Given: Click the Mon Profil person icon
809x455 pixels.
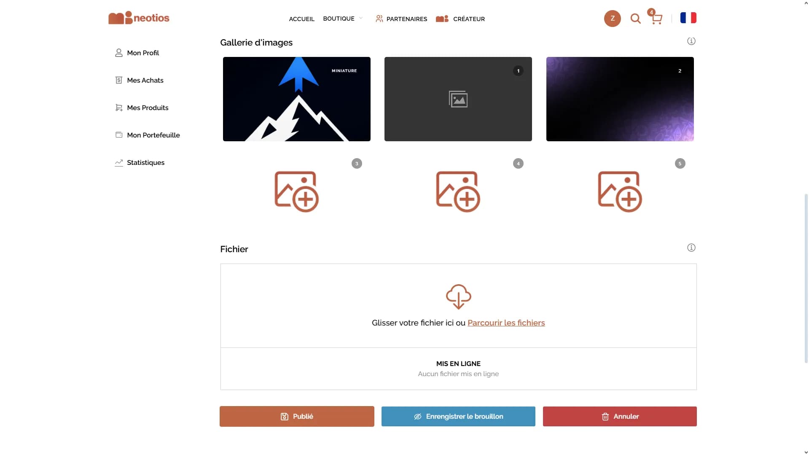Looking at the screenshot, I should coord(119,53).
